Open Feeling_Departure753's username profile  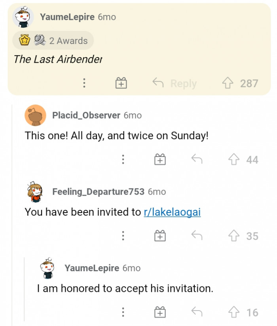98,192
